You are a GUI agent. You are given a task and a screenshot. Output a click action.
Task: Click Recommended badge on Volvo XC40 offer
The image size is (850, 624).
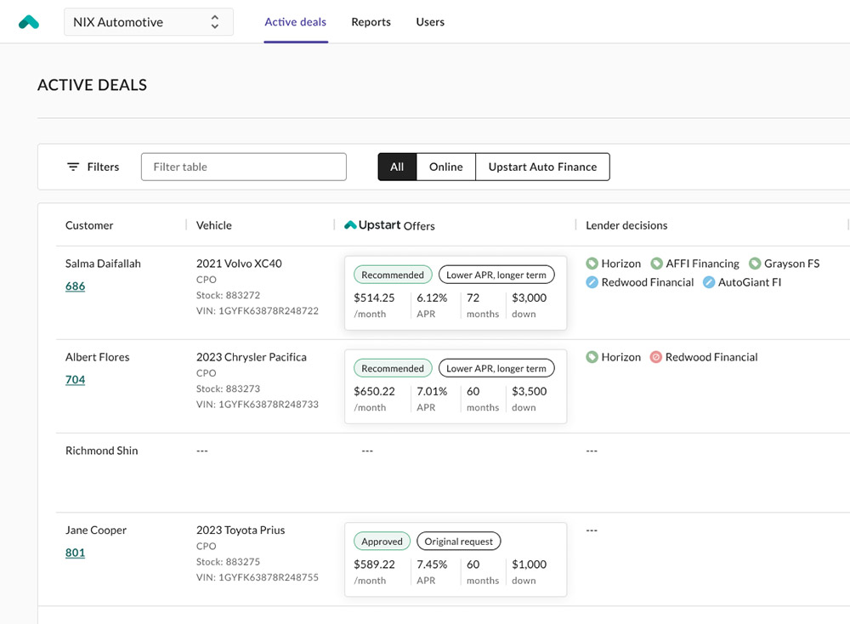pos(393,275)
